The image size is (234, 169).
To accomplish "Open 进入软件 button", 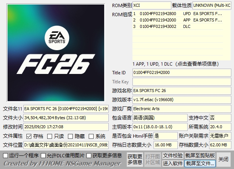I will tap(173, 163).
